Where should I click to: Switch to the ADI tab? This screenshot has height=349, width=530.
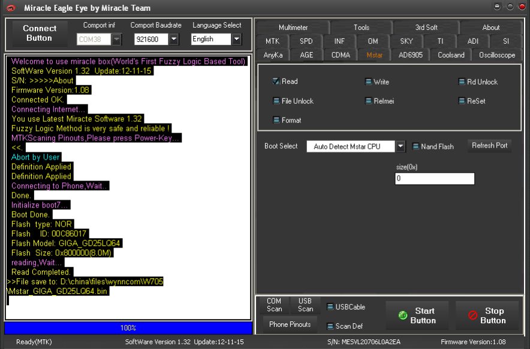click(x=473, y=41)
